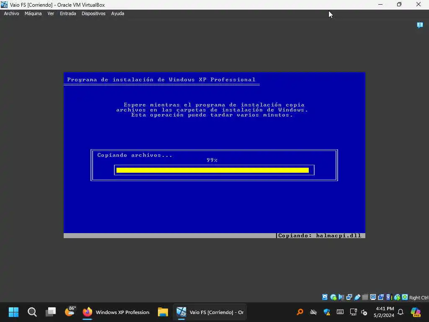Viewport: 429px width, 322px height.
Task: Open the Copilot preview icon
Action: tap(416, 312)
